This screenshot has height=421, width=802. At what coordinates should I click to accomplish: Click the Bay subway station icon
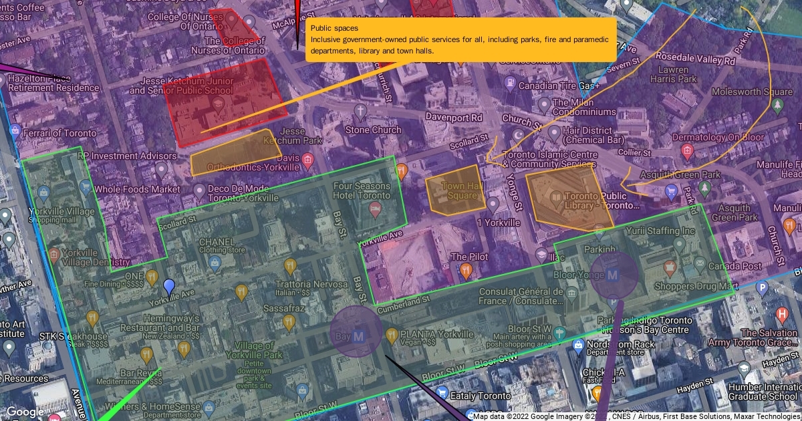click(358, 335)
